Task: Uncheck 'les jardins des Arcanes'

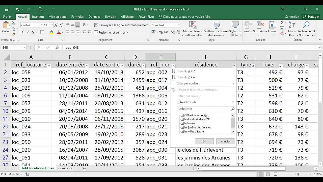Action: point(182,127)
